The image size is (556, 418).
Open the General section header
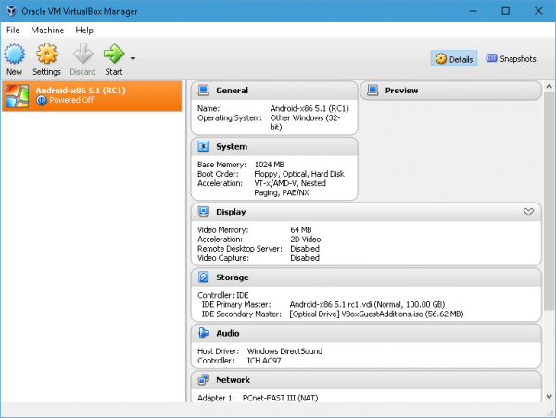pyautogui.click(x=274, y=91)
